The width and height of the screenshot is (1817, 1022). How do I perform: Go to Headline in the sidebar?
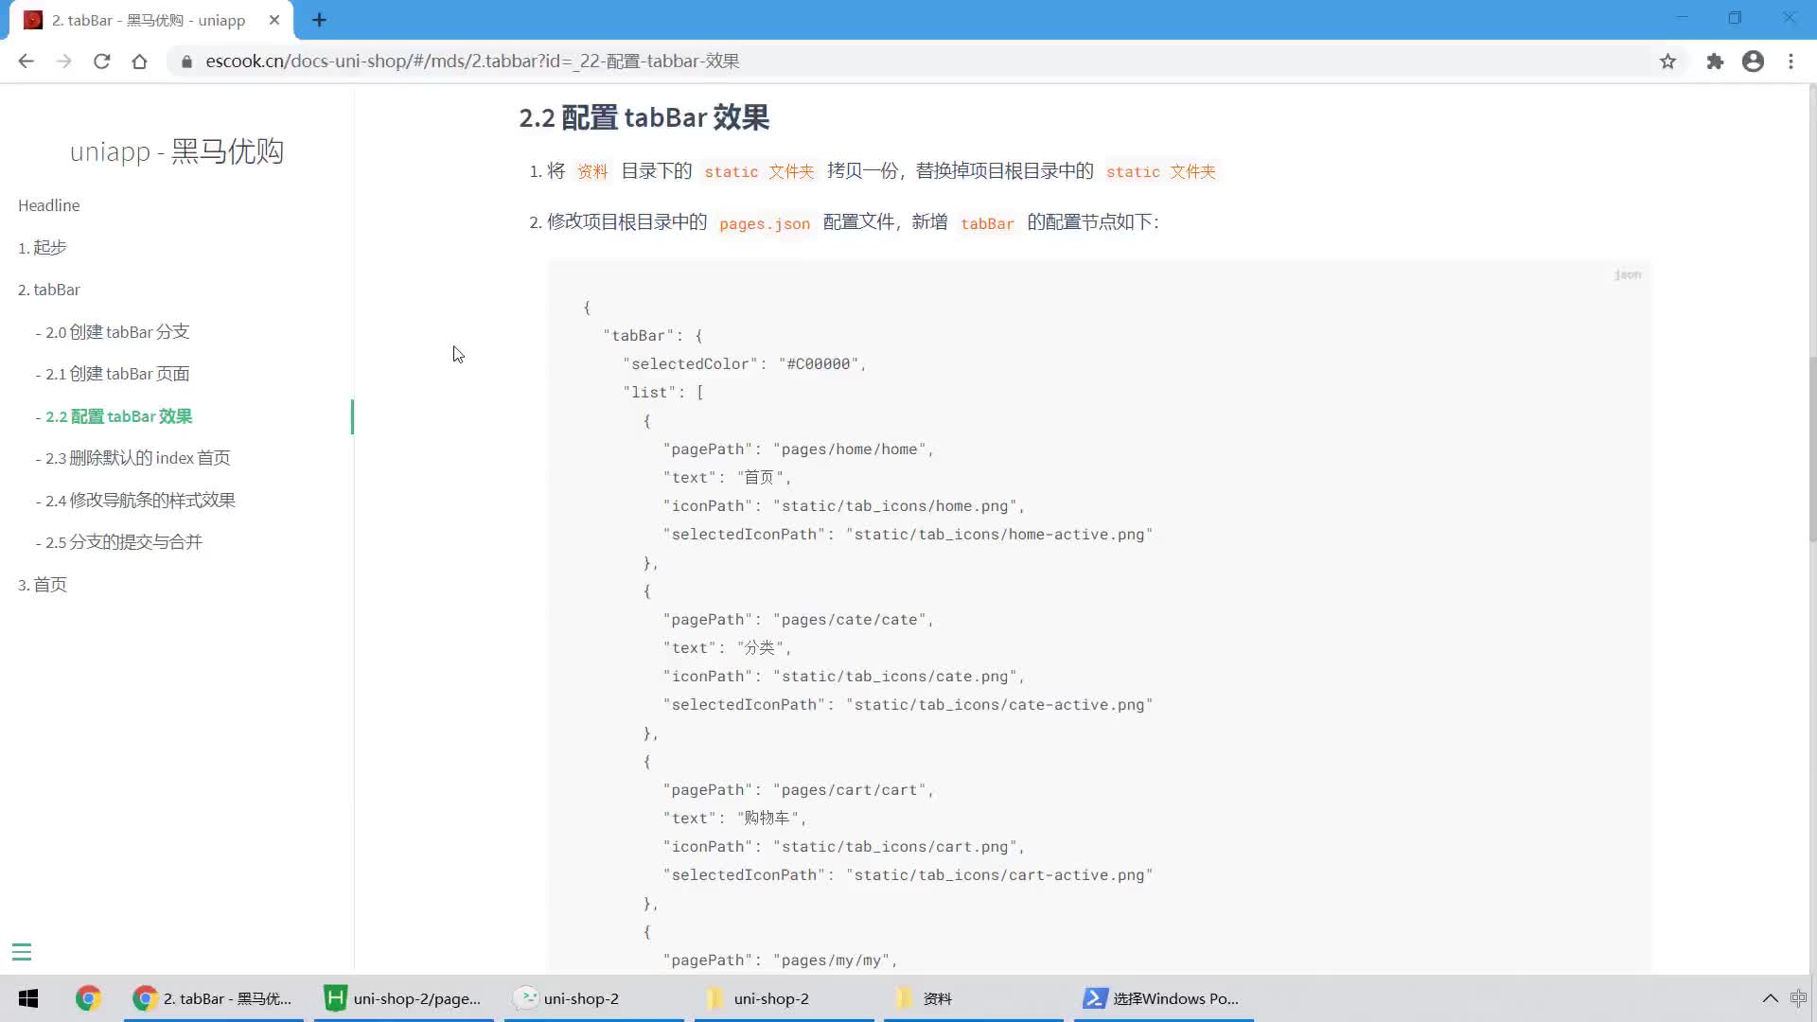tap(49, 205)
